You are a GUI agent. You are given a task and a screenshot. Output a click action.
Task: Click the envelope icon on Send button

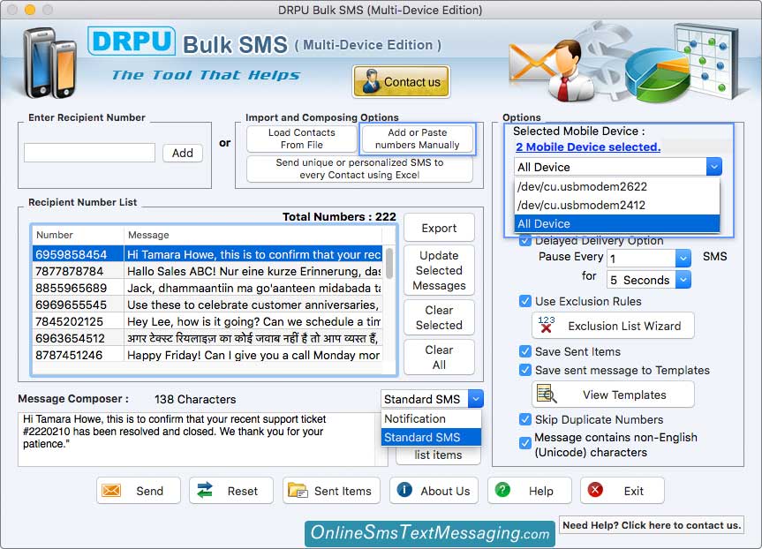click(111, 490)
